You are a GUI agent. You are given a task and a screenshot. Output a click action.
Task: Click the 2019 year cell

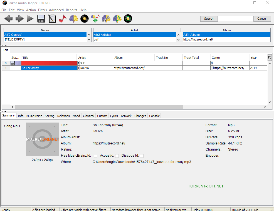tap(258, 68)
